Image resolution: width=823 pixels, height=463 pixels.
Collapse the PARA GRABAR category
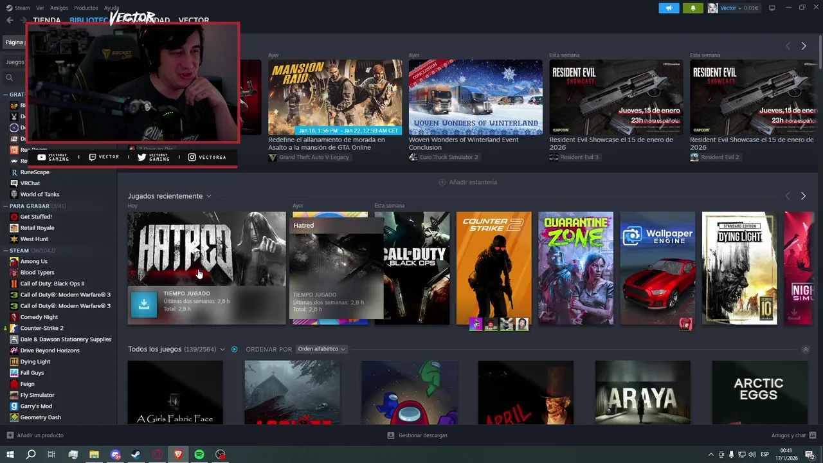pyautogui.click(x=5, y=206)
